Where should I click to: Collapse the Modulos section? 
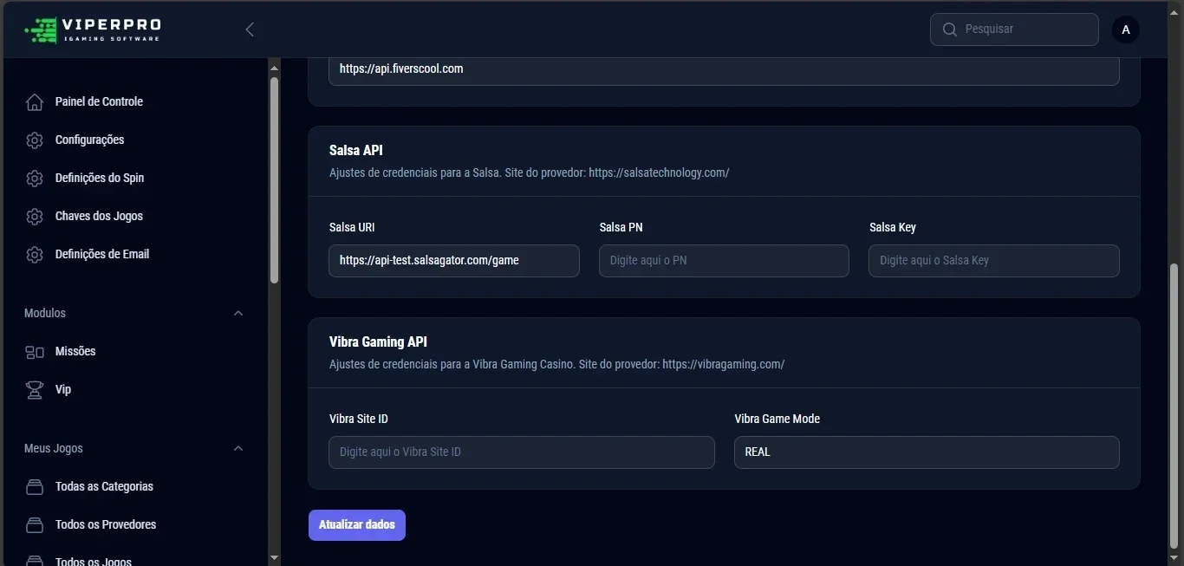[238, 313]
